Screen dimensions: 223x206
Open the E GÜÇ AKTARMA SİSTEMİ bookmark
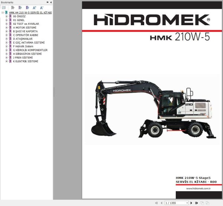[29, 43]
